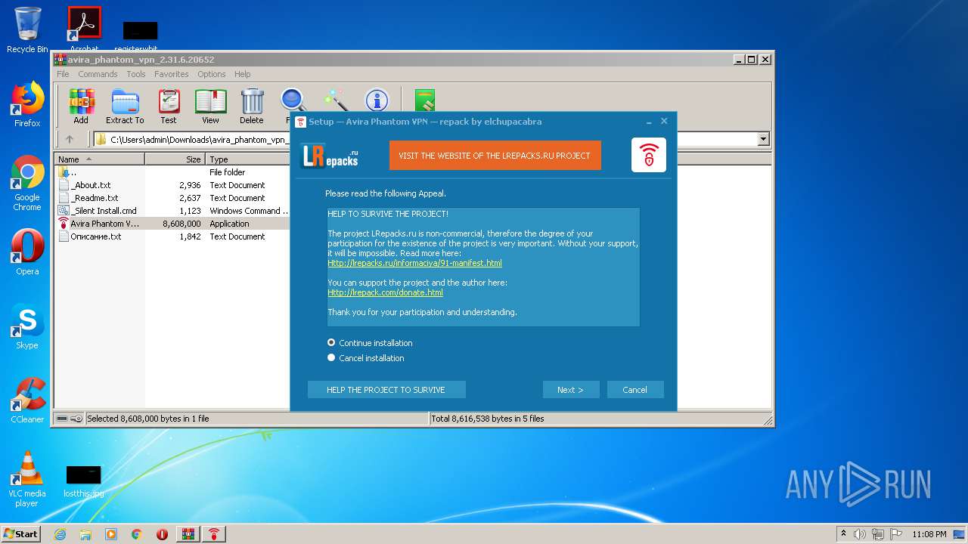Select the Cancel installation radio button

click(331, 358)
